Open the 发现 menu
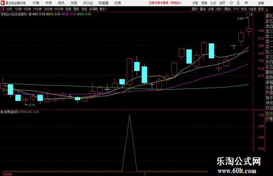The image size is (273, 176). (74, 3)
